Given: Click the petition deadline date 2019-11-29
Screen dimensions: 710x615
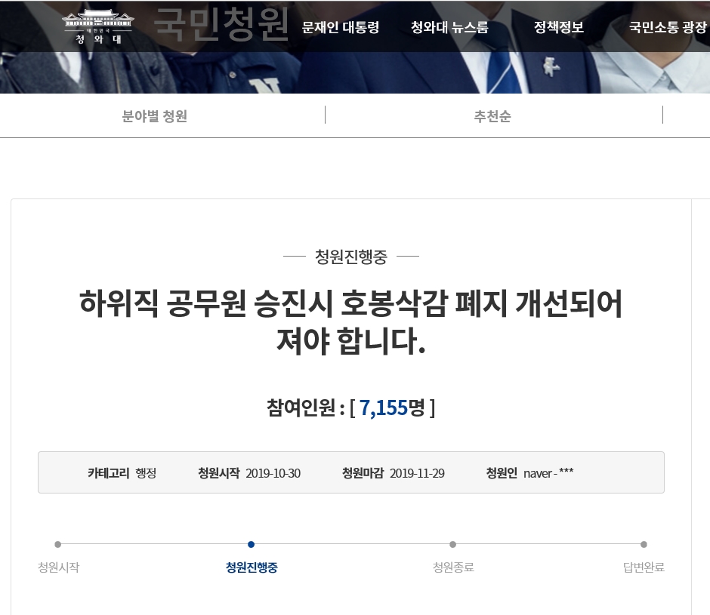Looking at the screenshot, I should 417,473.
